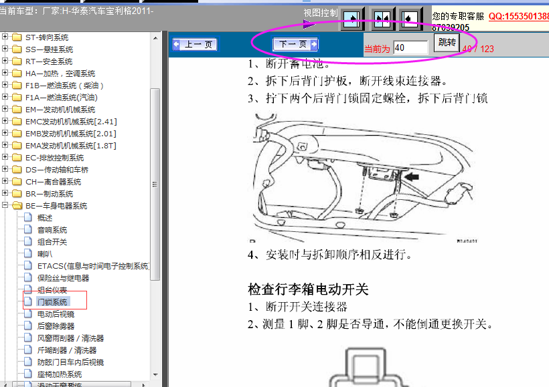
Task: Click the document icon beside 喇叭
Action: [x=28, y=253]
